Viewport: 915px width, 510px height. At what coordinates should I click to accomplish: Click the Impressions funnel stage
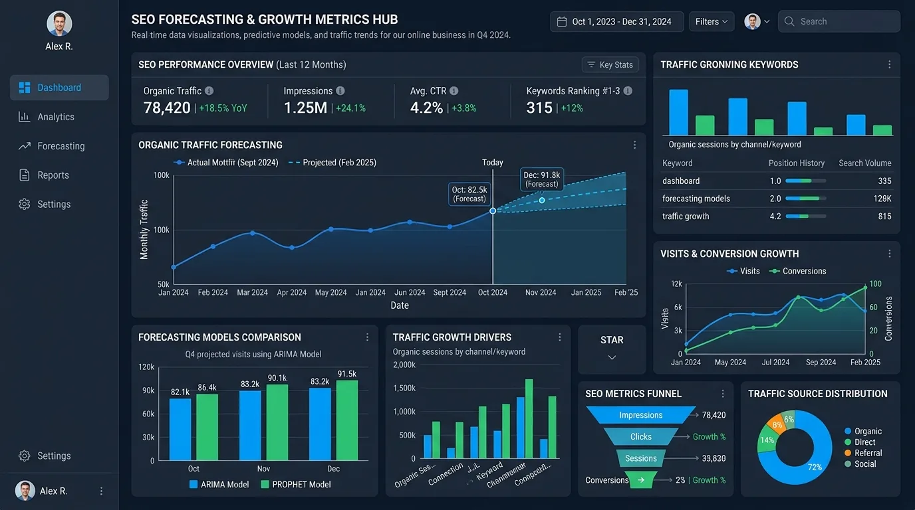pos(641,415)
